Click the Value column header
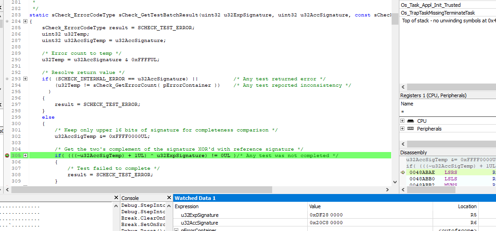Image resolution: width=496 pixels, height=231 pixels. coord(315,206)
